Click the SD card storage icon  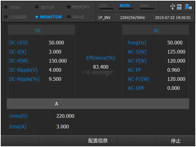(179, 7)
